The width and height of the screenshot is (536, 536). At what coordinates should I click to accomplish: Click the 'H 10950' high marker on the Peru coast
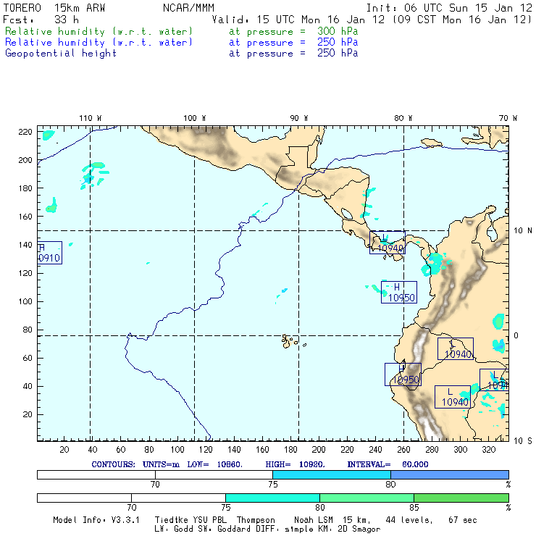[403, 374]
